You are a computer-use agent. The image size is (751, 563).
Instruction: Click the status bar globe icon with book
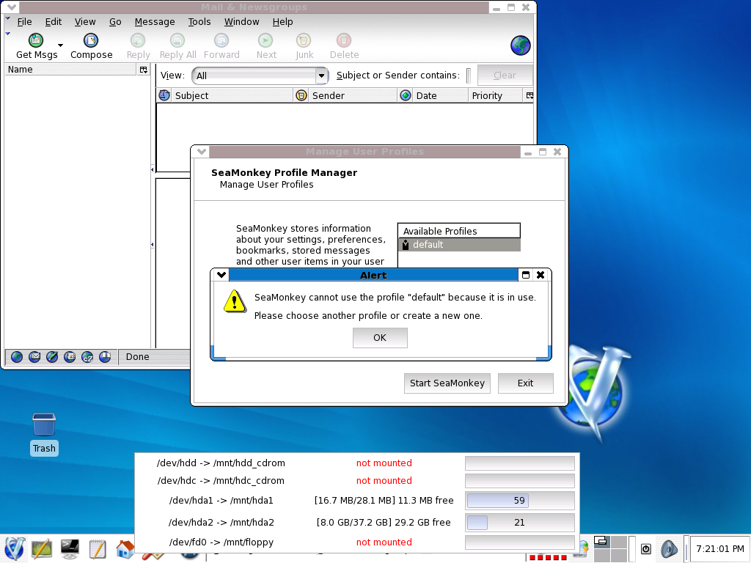coord(105,357)
